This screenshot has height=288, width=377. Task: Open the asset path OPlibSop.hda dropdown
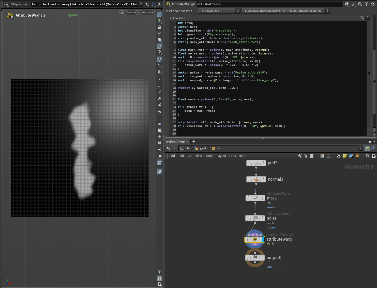tap(286, 11)
